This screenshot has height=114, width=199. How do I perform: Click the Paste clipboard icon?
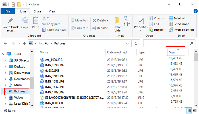click(x=36, y=20)
